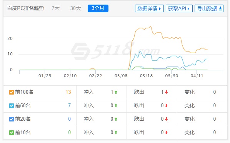Expand the 获取API arrow button
The height and width of the screenshot is (143, 230).
(188, 9)
